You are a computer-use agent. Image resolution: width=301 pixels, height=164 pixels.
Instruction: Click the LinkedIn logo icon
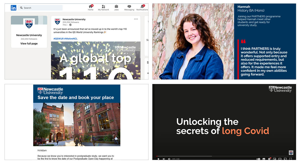[13, 8]
